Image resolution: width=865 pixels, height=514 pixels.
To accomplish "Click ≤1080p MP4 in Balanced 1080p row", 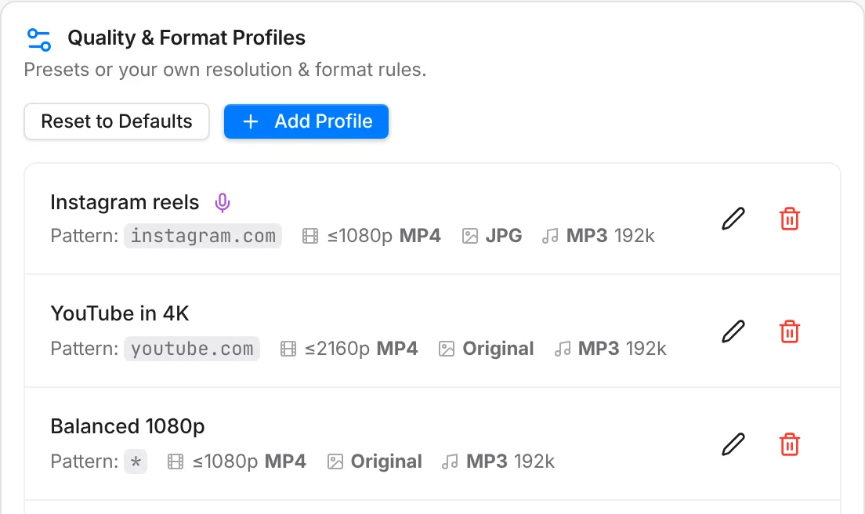I will pos(249,461).
